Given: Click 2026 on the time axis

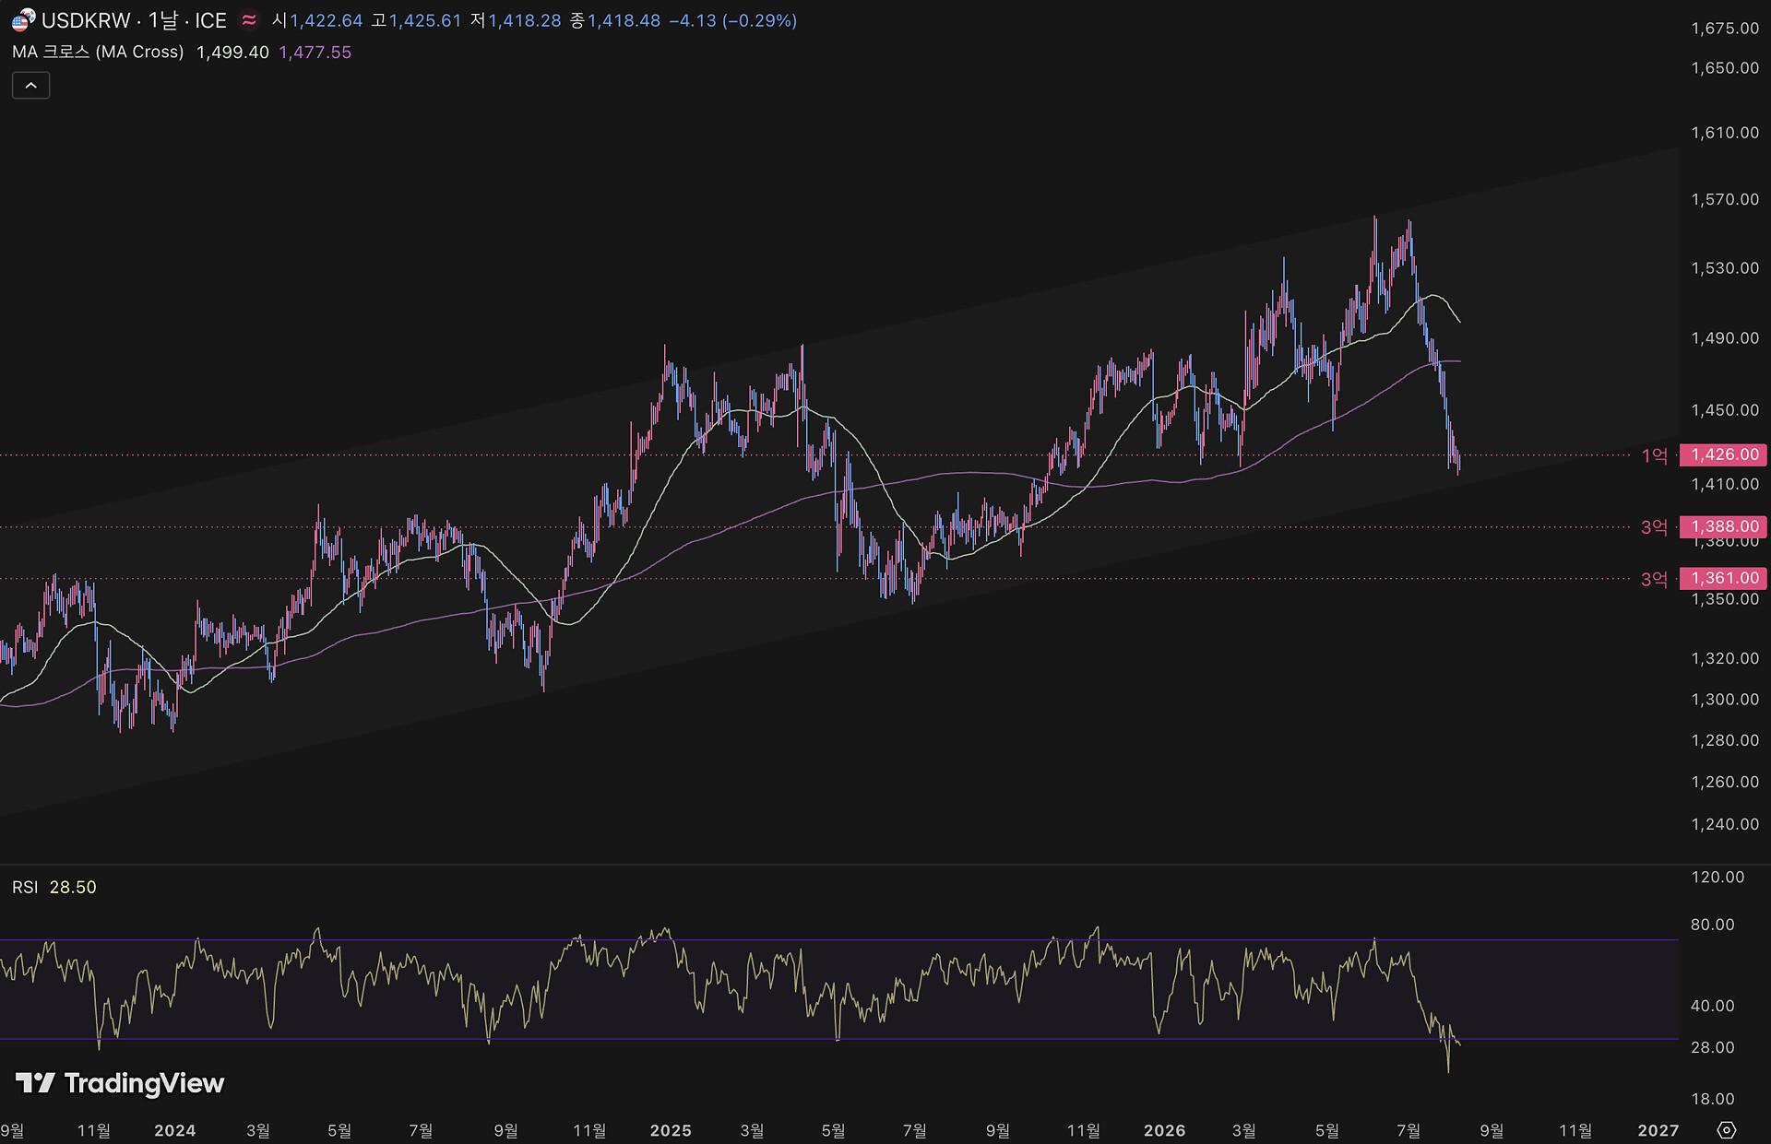Looking at the screenshot, I should 1165,1130.
